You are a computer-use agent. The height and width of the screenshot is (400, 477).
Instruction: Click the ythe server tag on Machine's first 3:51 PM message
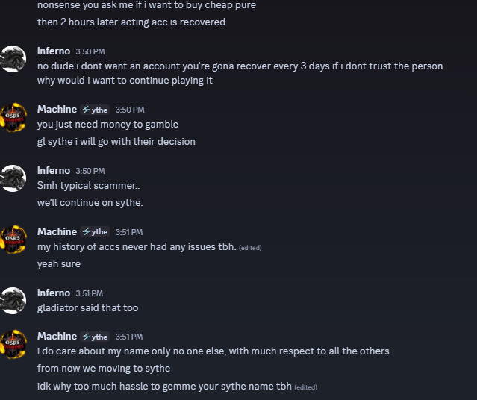tap(95, 232)
